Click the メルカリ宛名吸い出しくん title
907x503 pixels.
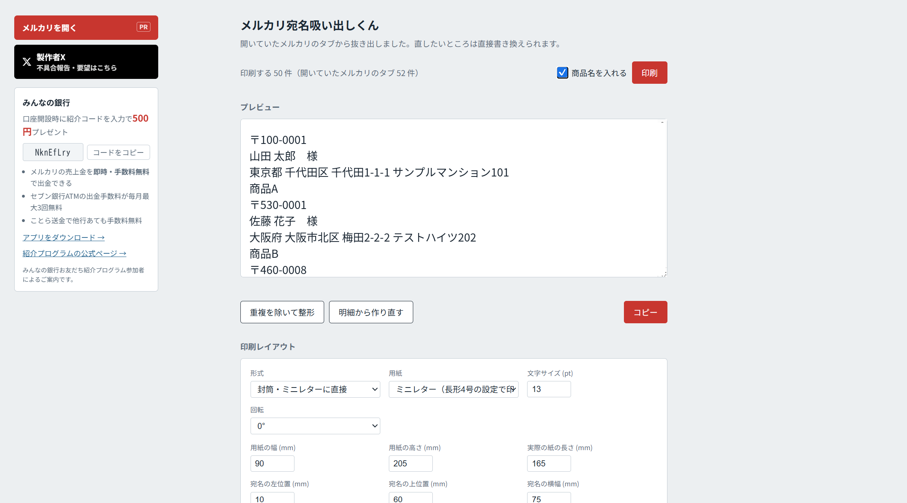(x=310, y=26)
